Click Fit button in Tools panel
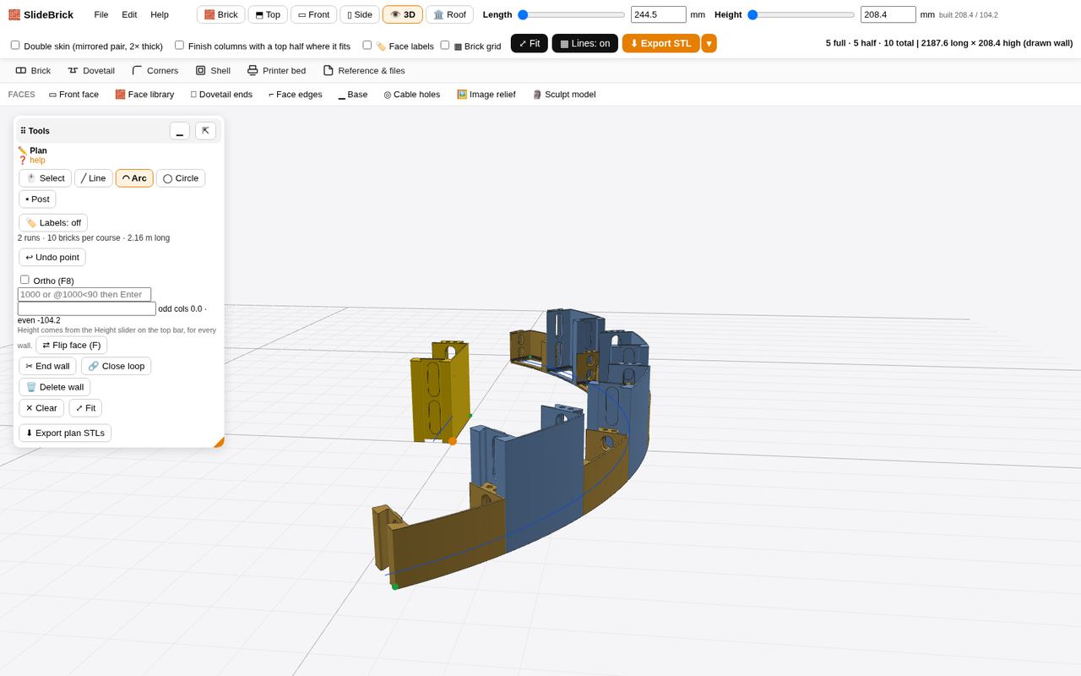This screenshot has width=1081, height=676. click(x=85, y=408)
